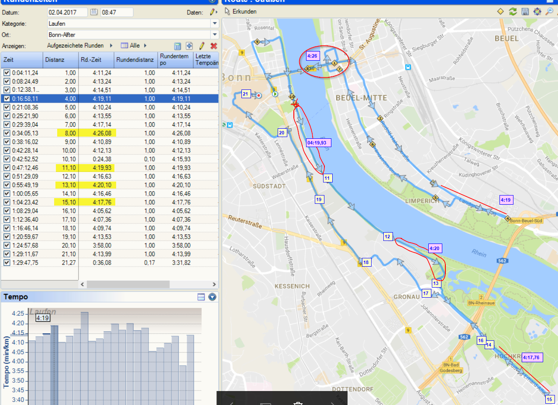Click the red finish marker on map
Screen dimensions: 558x405
click(259, 95)
